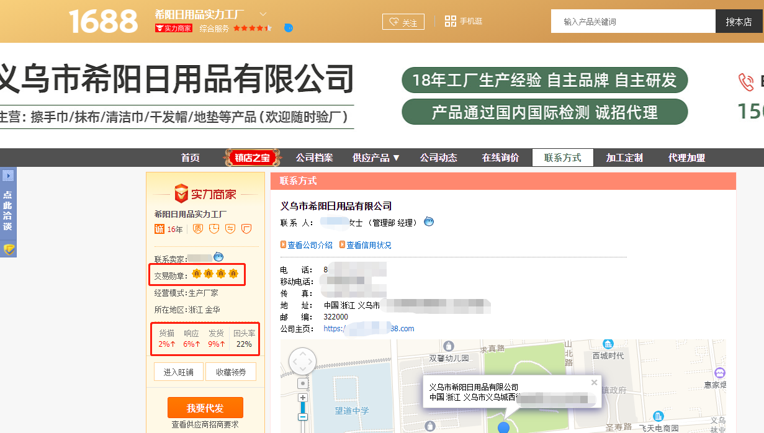Click the 质 quality guarantee badge icon
764x433 pixels.
pos(198,229)
